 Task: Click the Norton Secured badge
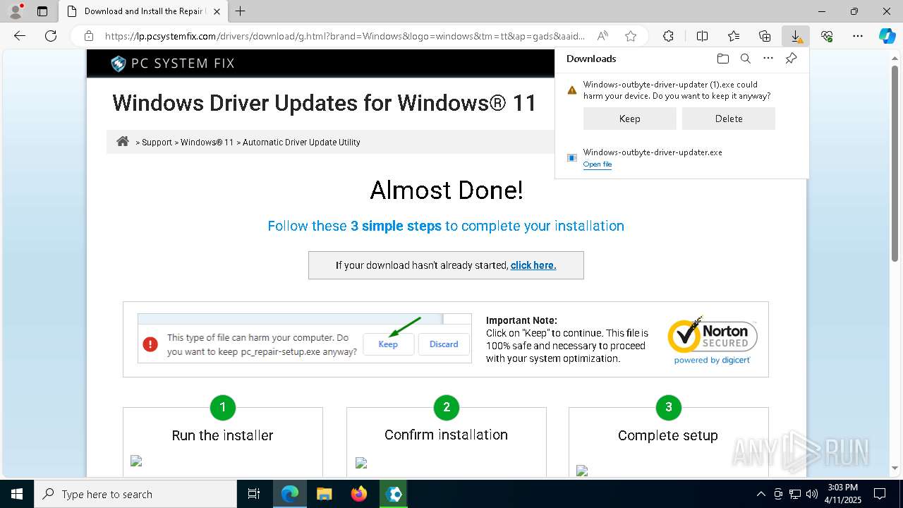click(x=713, y=339)
